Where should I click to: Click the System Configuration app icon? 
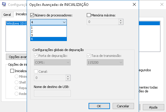[x=4, y=4]
